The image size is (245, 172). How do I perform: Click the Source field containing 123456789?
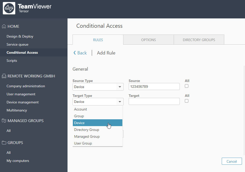tap(154, 87)
